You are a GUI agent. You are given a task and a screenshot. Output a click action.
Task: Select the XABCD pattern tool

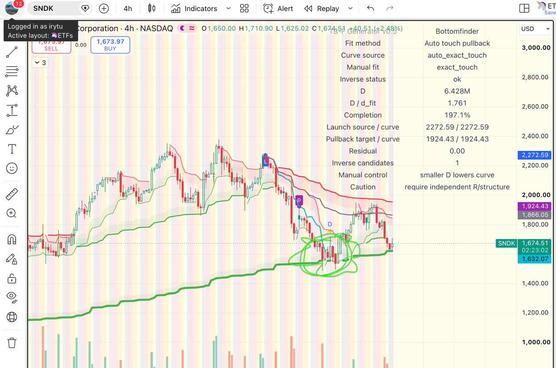coord(12,90)
